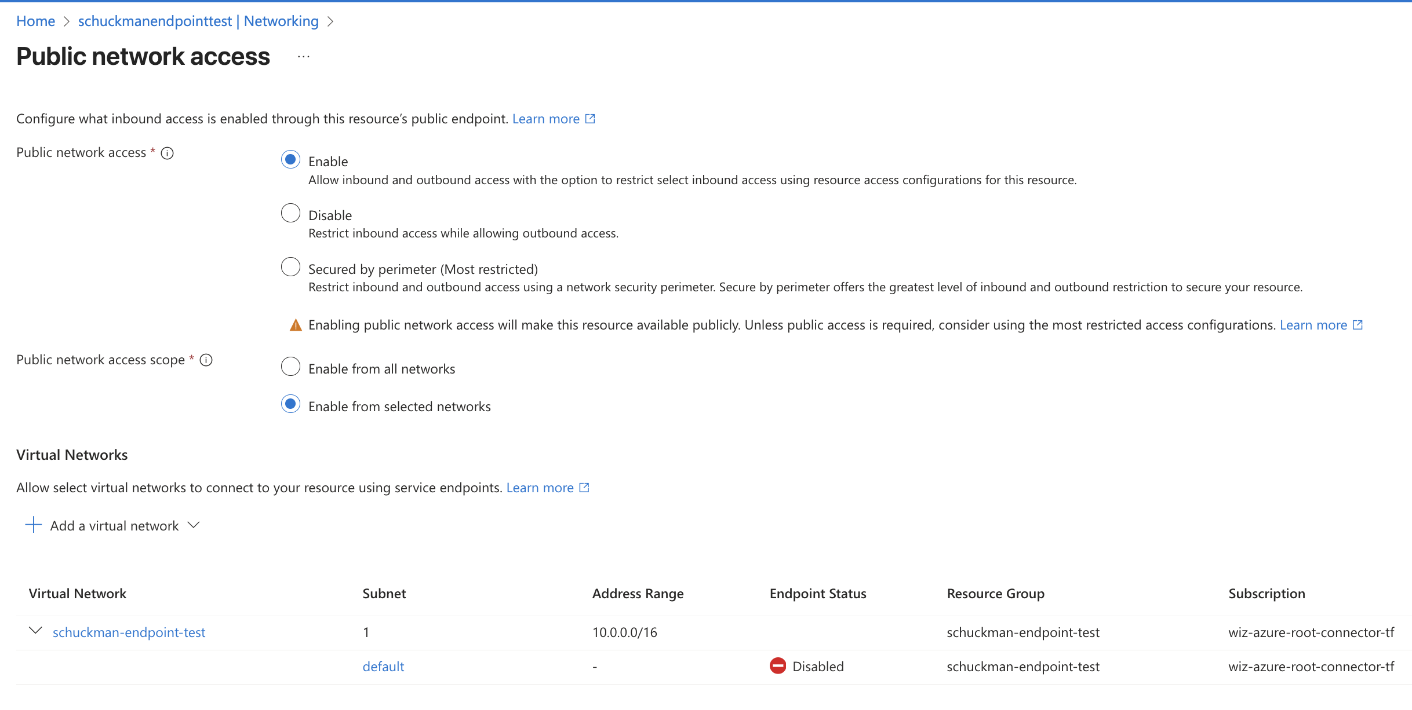Open the Add a virtual network dropdown chevron
Viewport: 1412px width, 710px height.
click(194, 525)
